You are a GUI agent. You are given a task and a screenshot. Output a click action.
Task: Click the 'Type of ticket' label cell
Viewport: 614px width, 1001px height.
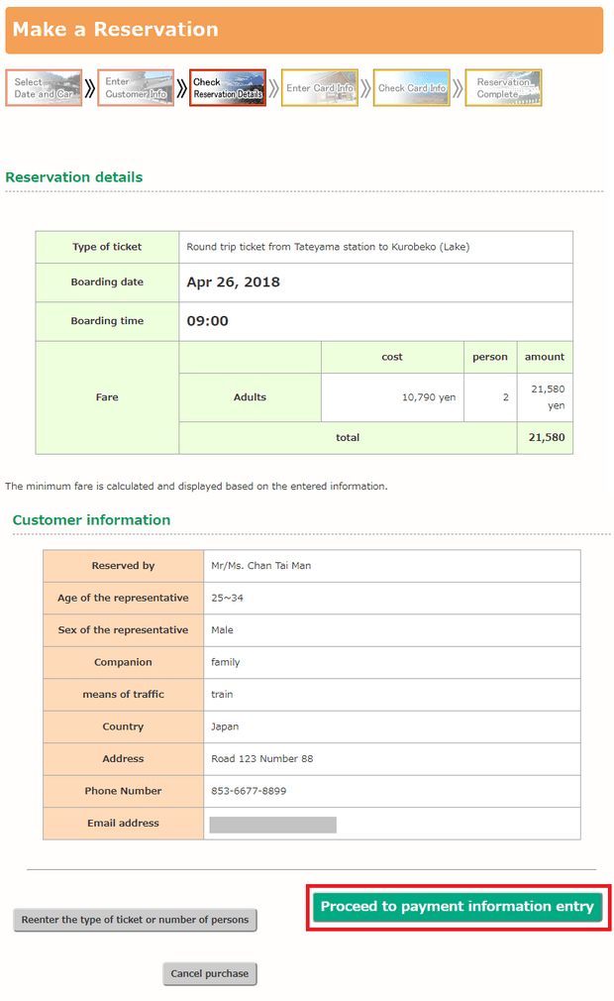click(107, 247)
